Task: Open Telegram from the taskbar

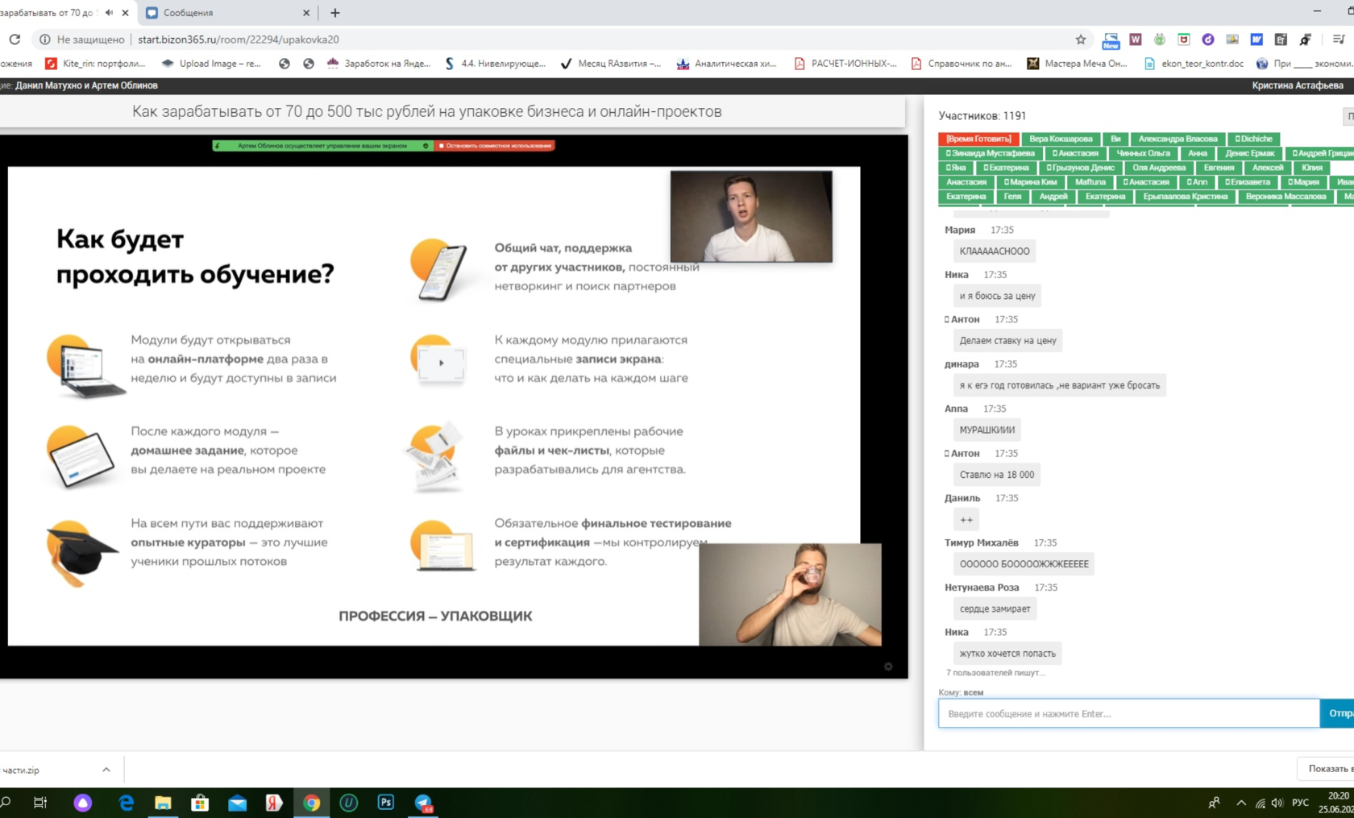Action: (x=423, y=802)
